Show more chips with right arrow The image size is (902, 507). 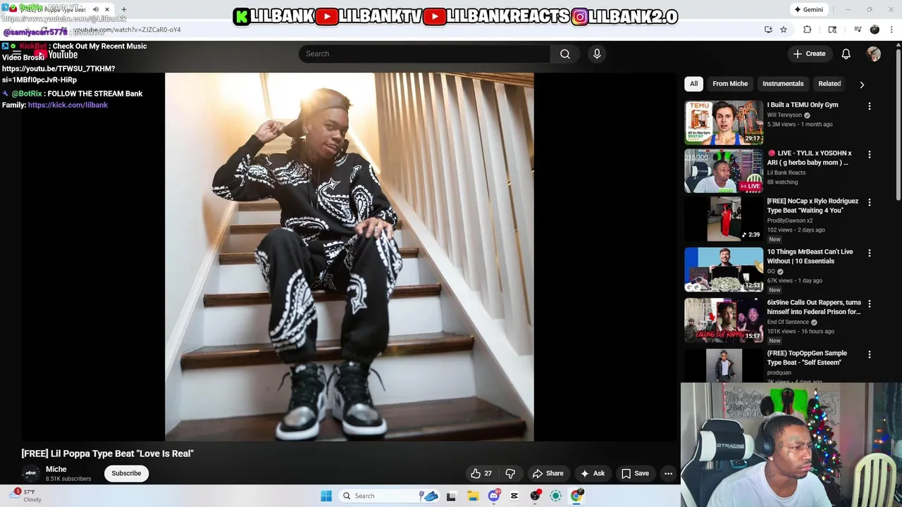click(x=862, y=84)
